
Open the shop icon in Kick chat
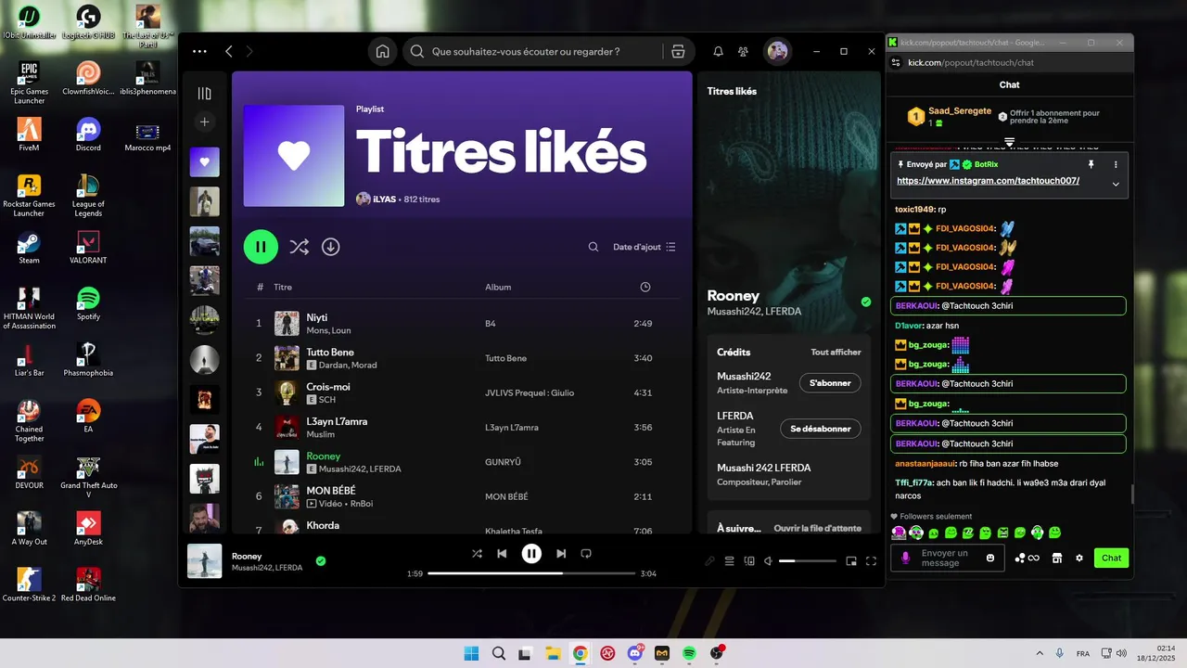coord(1056,558)
